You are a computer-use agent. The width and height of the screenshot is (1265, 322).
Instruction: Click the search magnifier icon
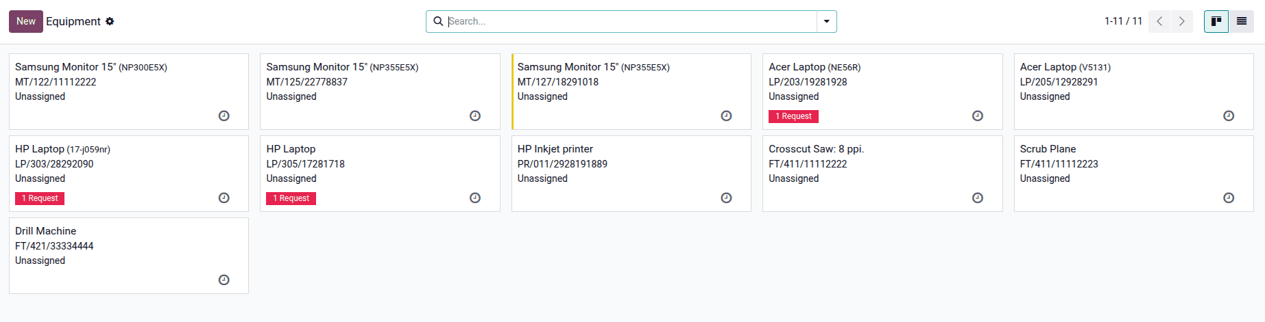438,21
